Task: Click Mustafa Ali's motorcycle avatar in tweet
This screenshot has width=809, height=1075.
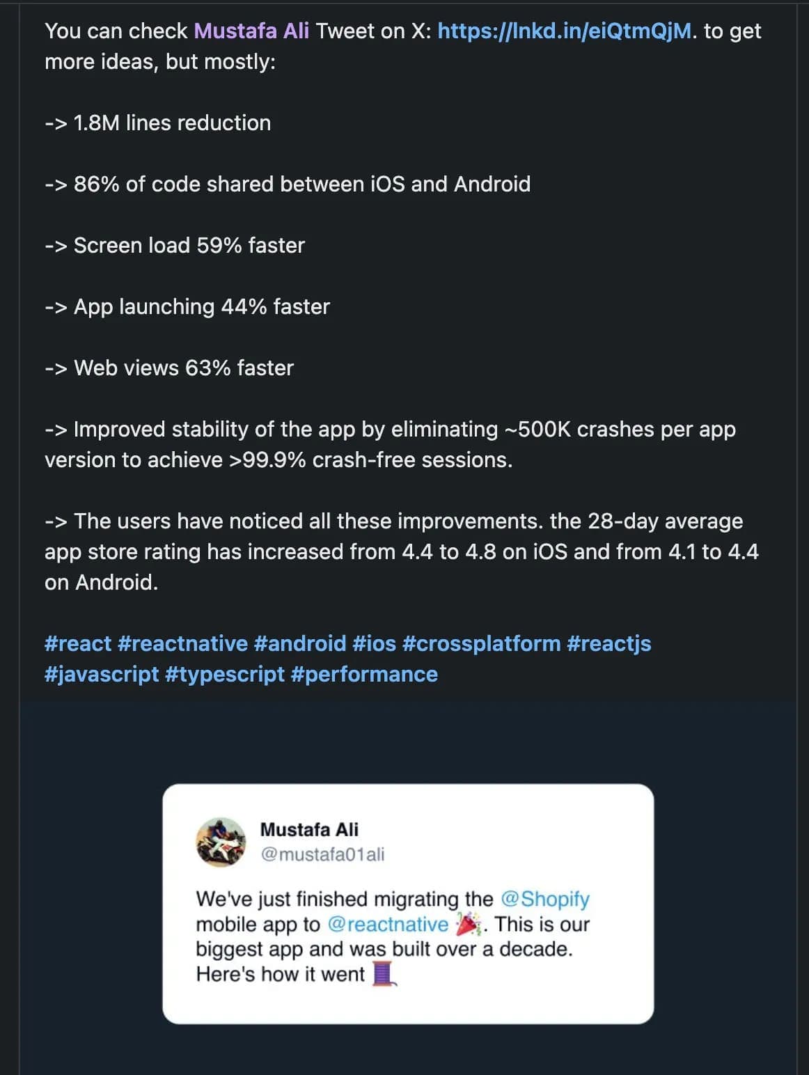Action: [x=221, y=842]
